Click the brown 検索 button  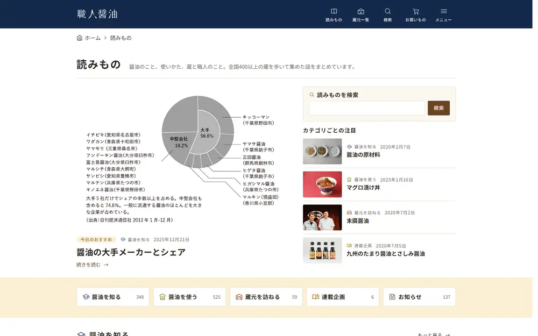click(x=438, y=108)
